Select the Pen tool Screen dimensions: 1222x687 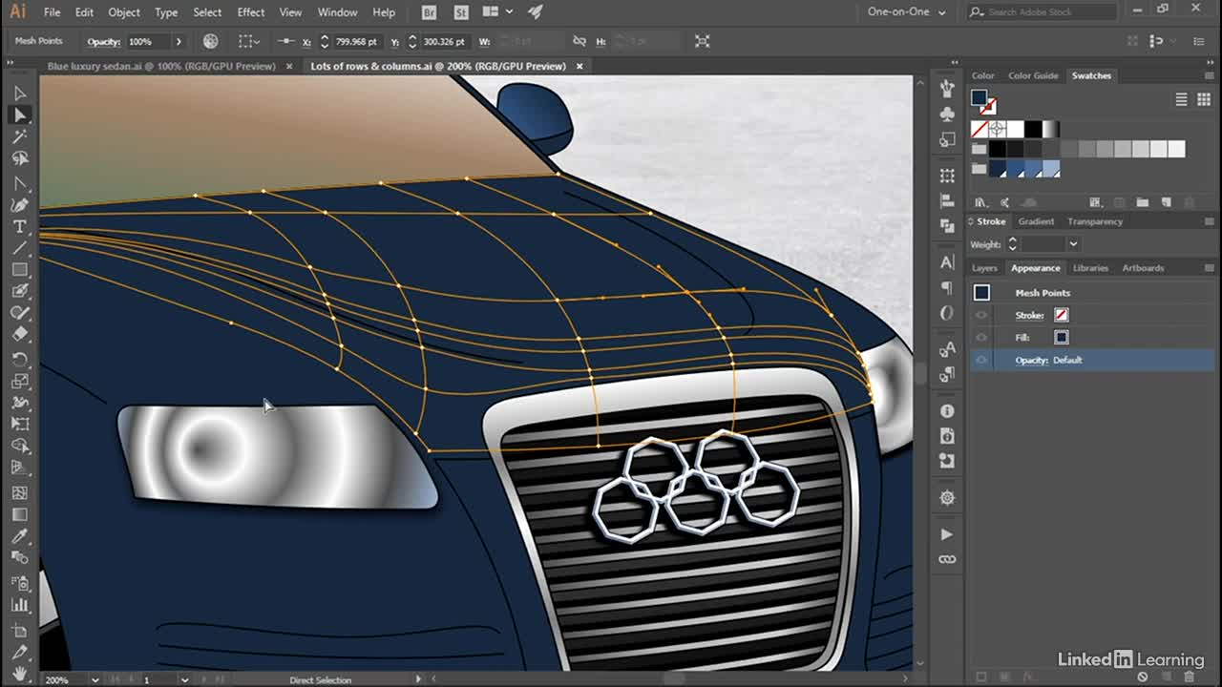[x=19, y=183]
